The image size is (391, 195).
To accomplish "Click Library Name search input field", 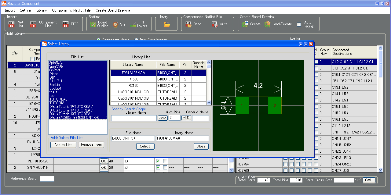I will (x=134, y=118).
